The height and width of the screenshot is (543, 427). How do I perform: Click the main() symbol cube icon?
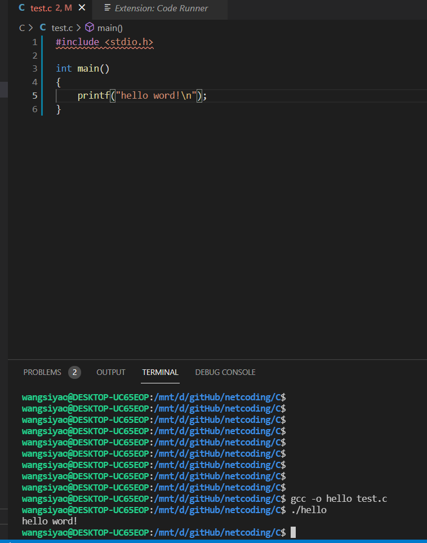tap(90, 27)
